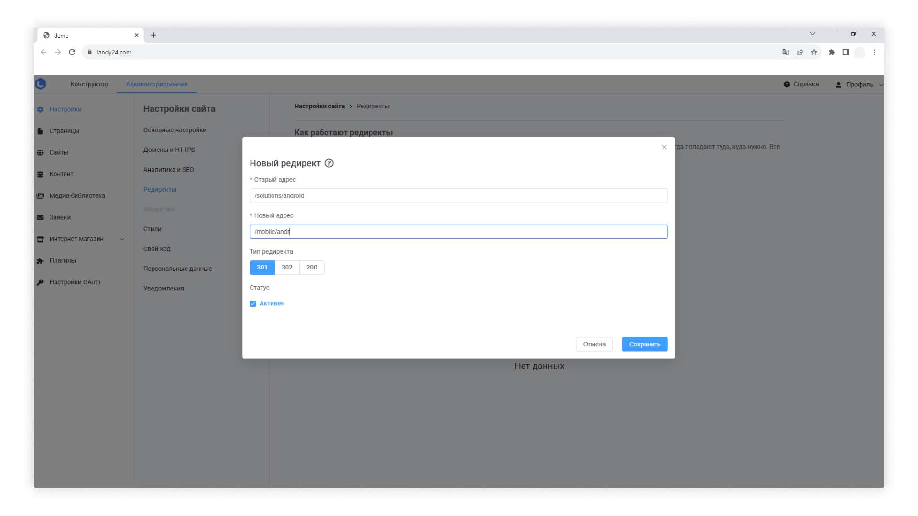
Task: Switch to the Конструктор tab
Action: coord(89,84)
